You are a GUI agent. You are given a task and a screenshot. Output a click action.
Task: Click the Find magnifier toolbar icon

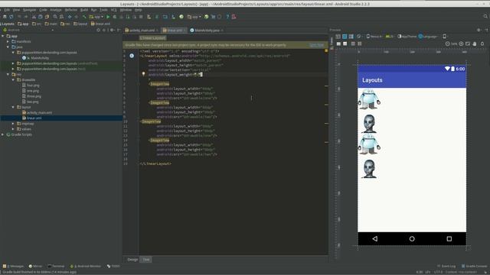55,17
